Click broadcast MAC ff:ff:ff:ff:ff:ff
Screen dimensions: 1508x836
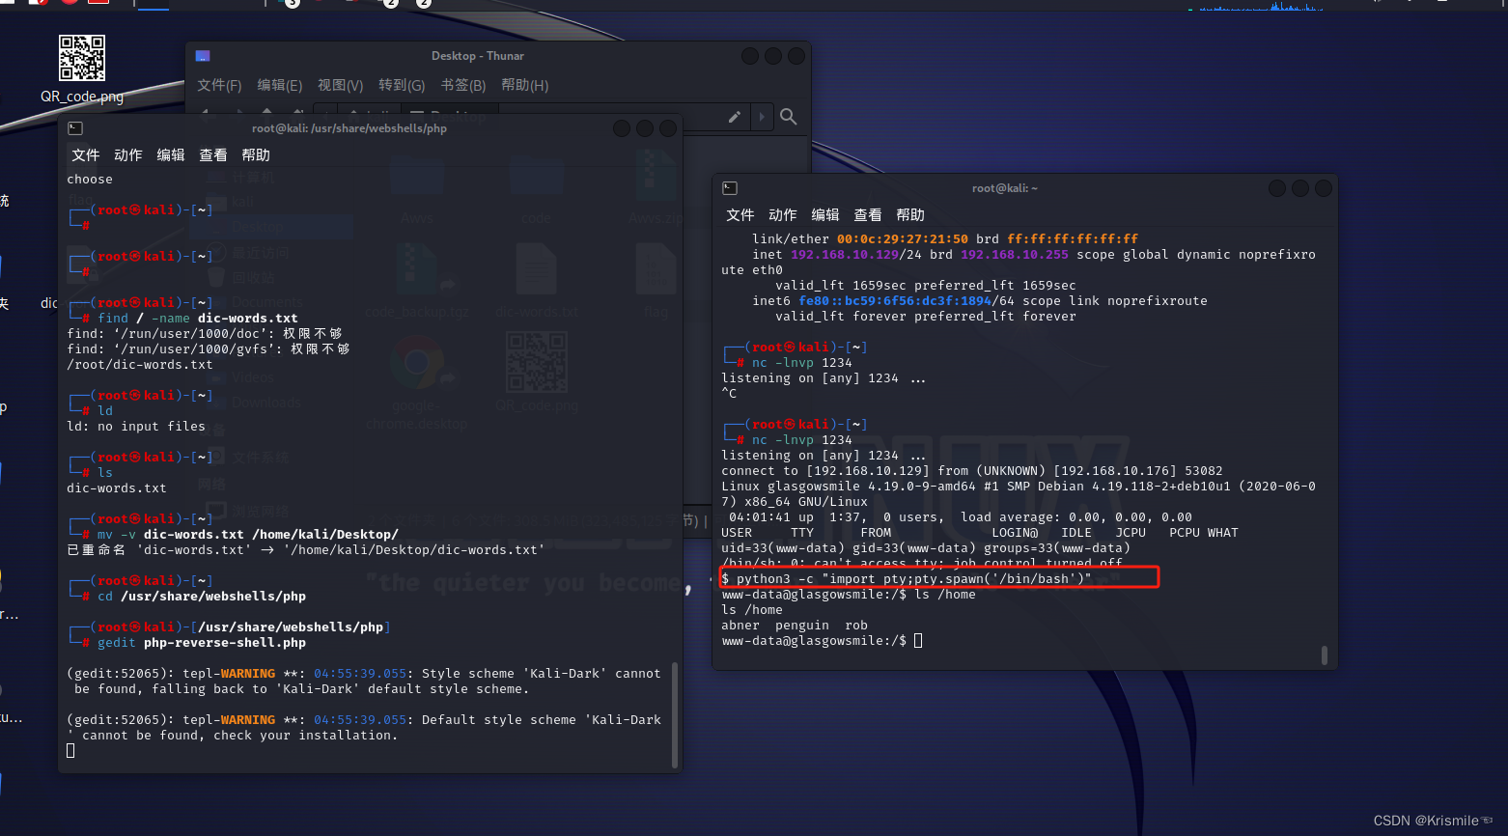pos(1073,239)
